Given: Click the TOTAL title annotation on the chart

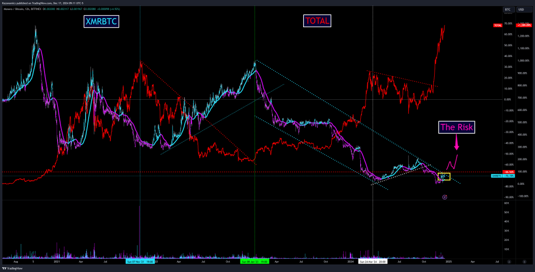Looking at the screenshot, I should 317,20.
